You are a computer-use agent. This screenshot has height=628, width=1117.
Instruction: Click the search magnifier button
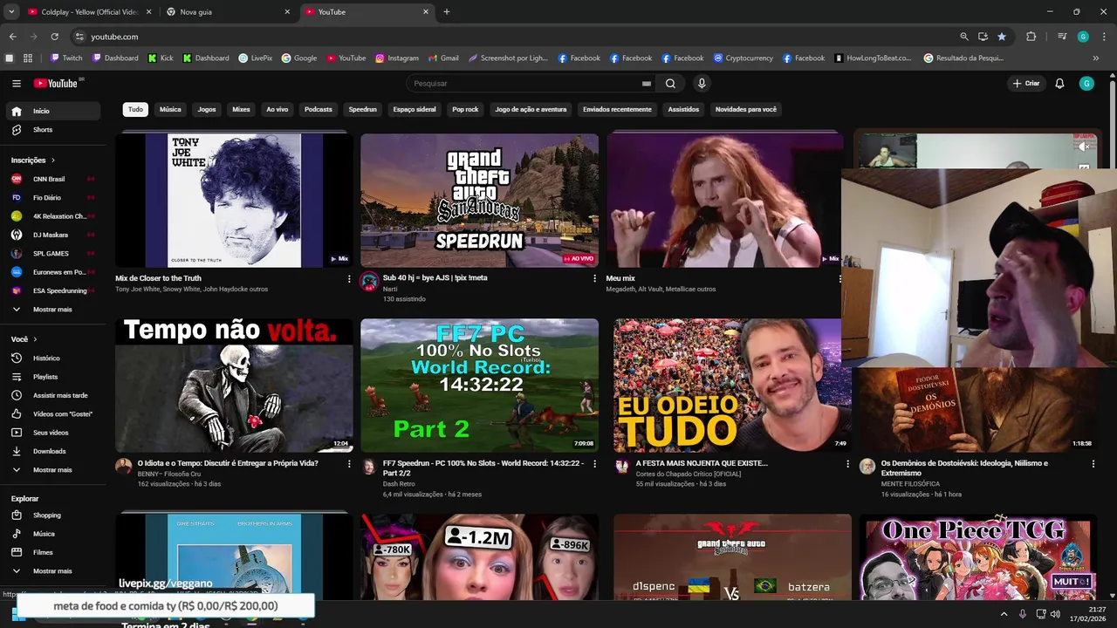coord(670,84)
